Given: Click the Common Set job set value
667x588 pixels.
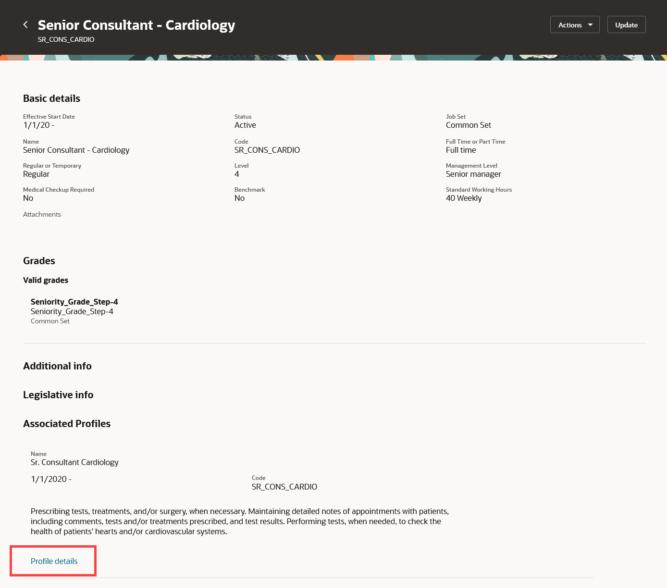Looking at the screenshot, I should click(x=469, y=125).
